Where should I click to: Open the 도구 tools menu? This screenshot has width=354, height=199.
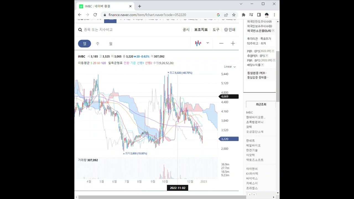tap(216, 30)
